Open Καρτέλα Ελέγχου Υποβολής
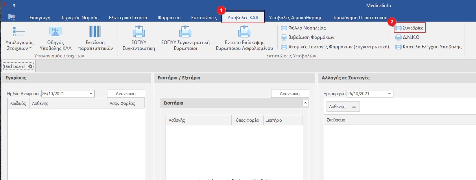This screenshot has width=476, height=180. pyautogui.click(x=428, y=47)
